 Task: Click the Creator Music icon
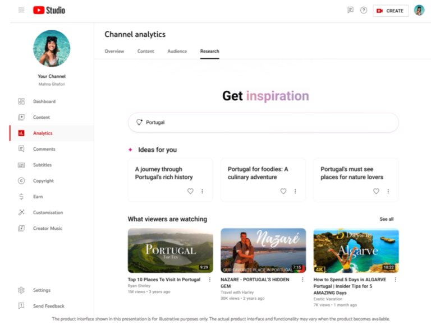click(x=21, y=228)
